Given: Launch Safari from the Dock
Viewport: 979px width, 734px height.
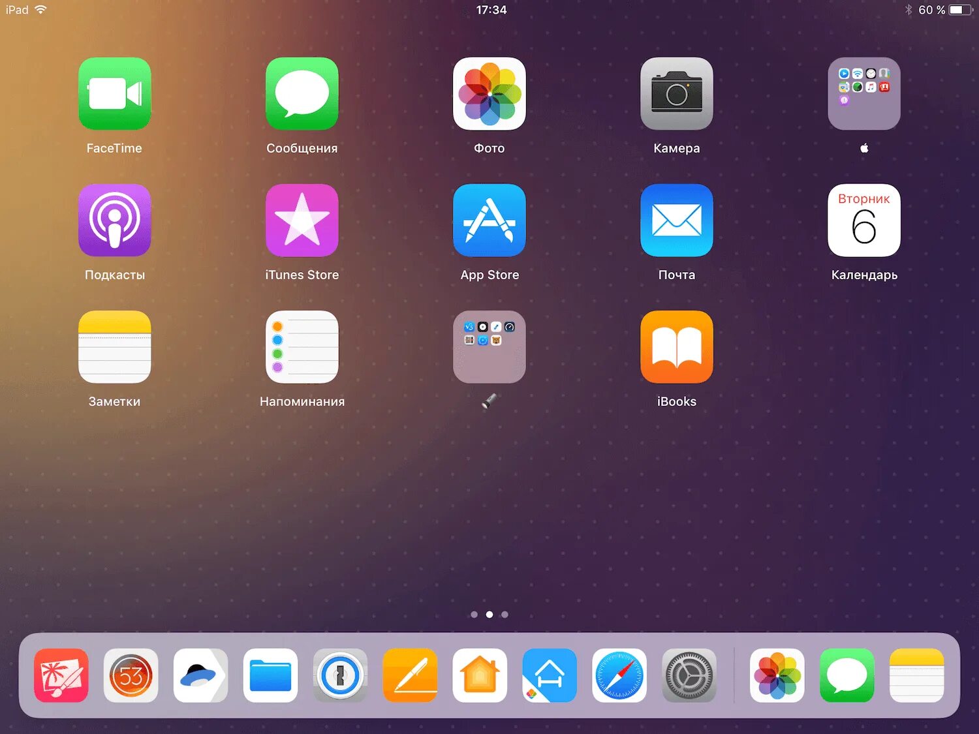Looking at the screenshot, I should click(619, 675).
